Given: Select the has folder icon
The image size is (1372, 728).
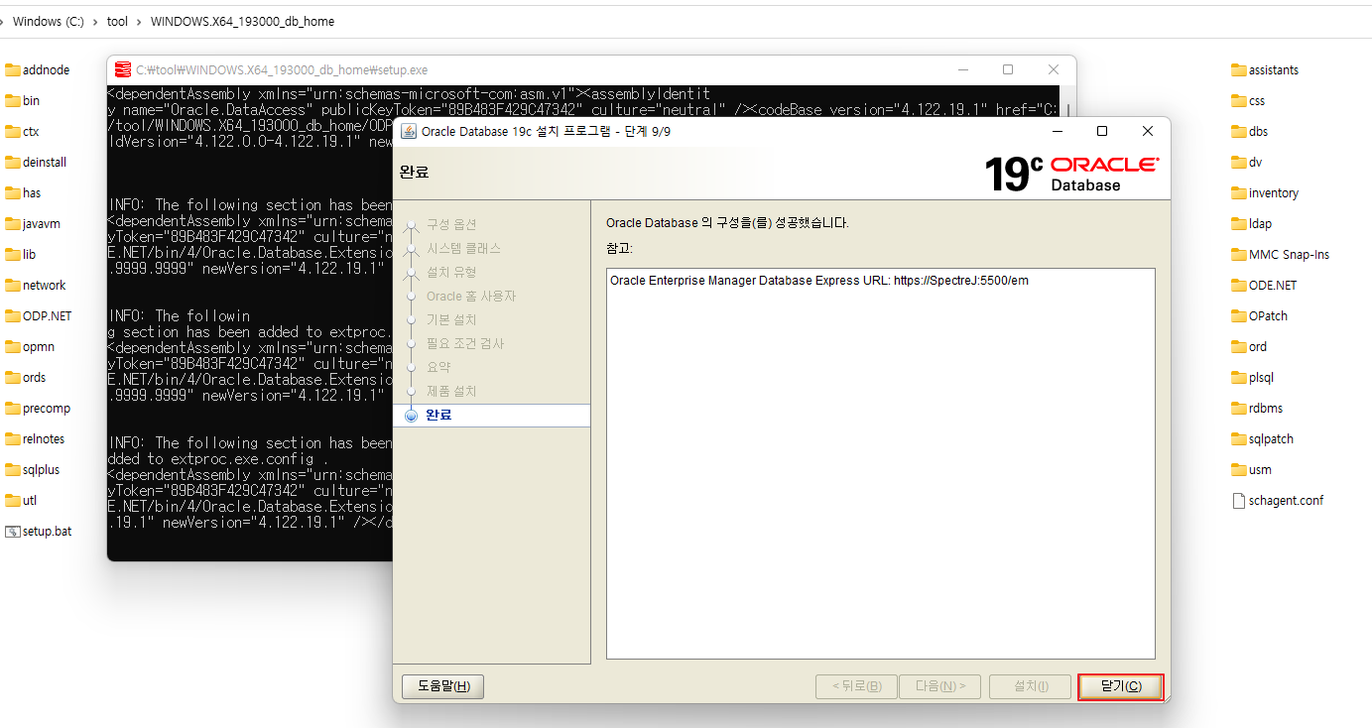Looking at the screenshot, I should pos(13,193).
